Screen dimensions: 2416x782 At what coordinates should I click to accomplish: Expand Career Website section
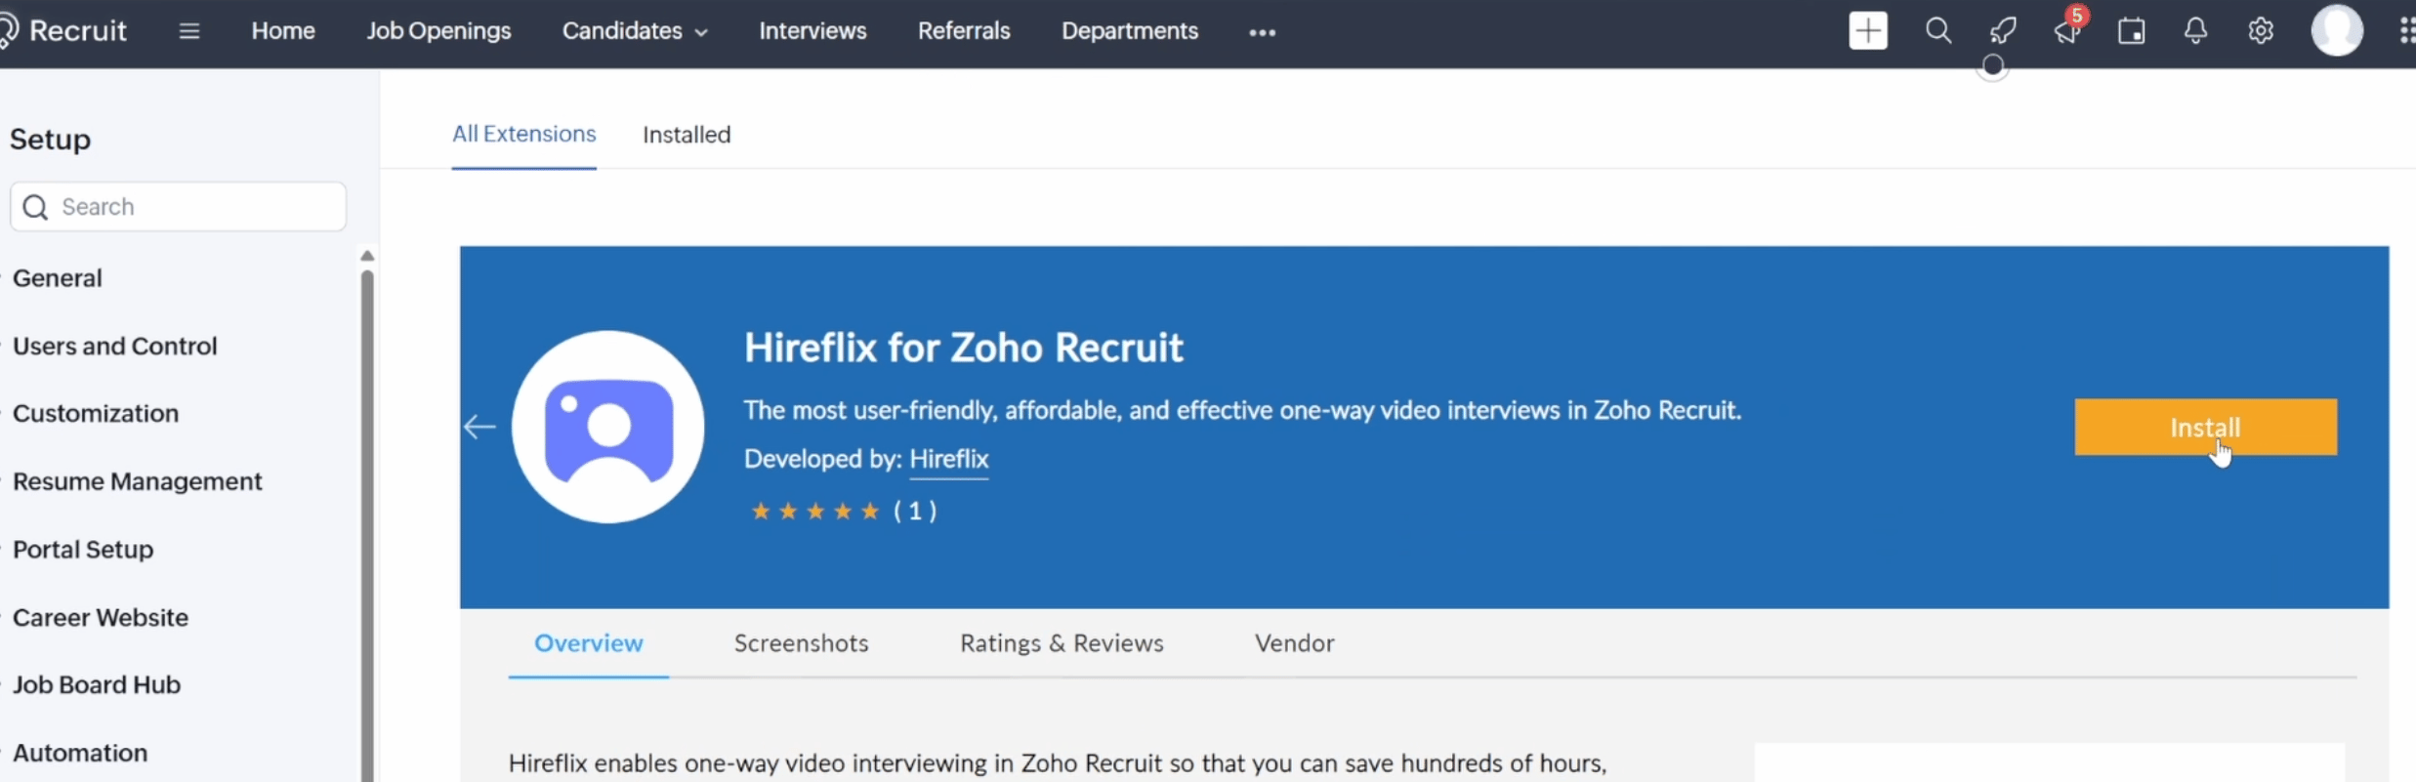(100, 617)
